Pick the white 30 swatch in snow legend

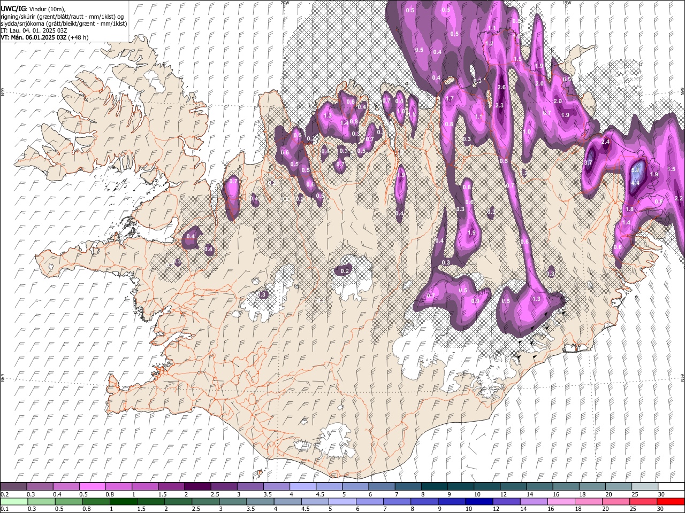point(672,486)
